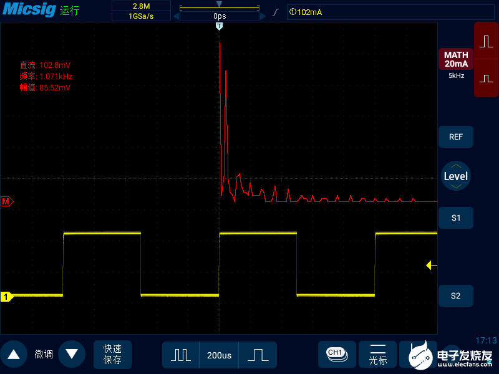Open the 1GSa/s sample rate box

(142, 16)
